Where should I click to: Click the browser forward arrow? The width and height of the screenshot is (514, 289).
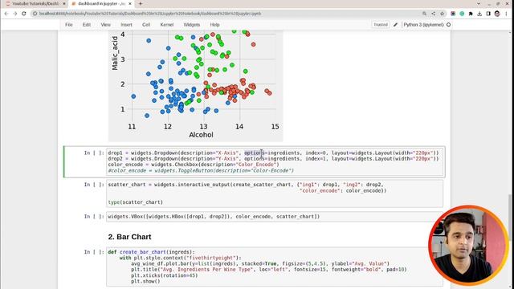click(15, 14)
